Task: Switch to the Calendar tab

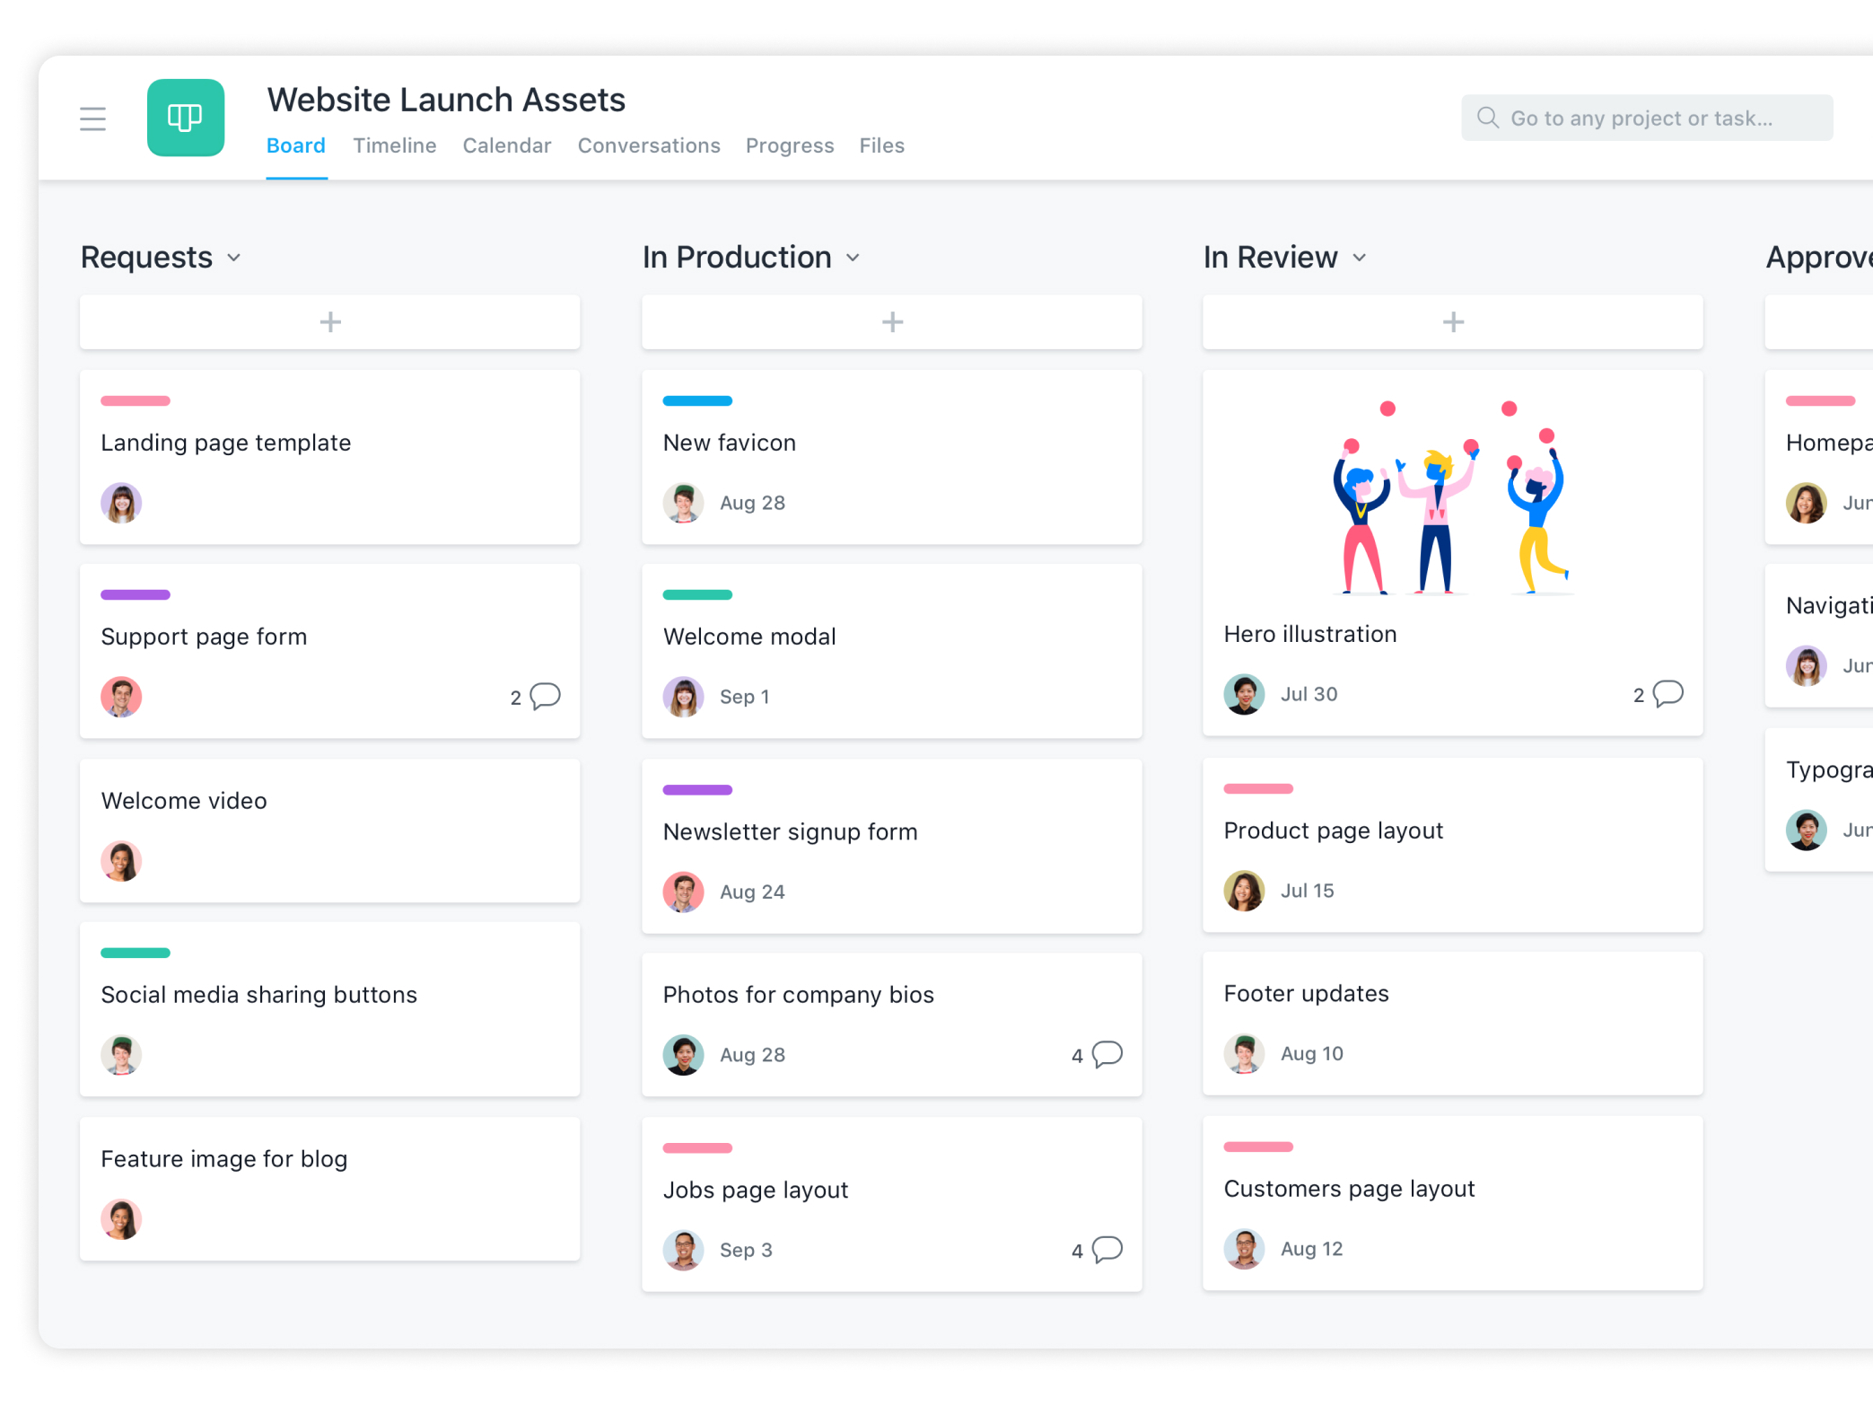Action: pos(506,145)
